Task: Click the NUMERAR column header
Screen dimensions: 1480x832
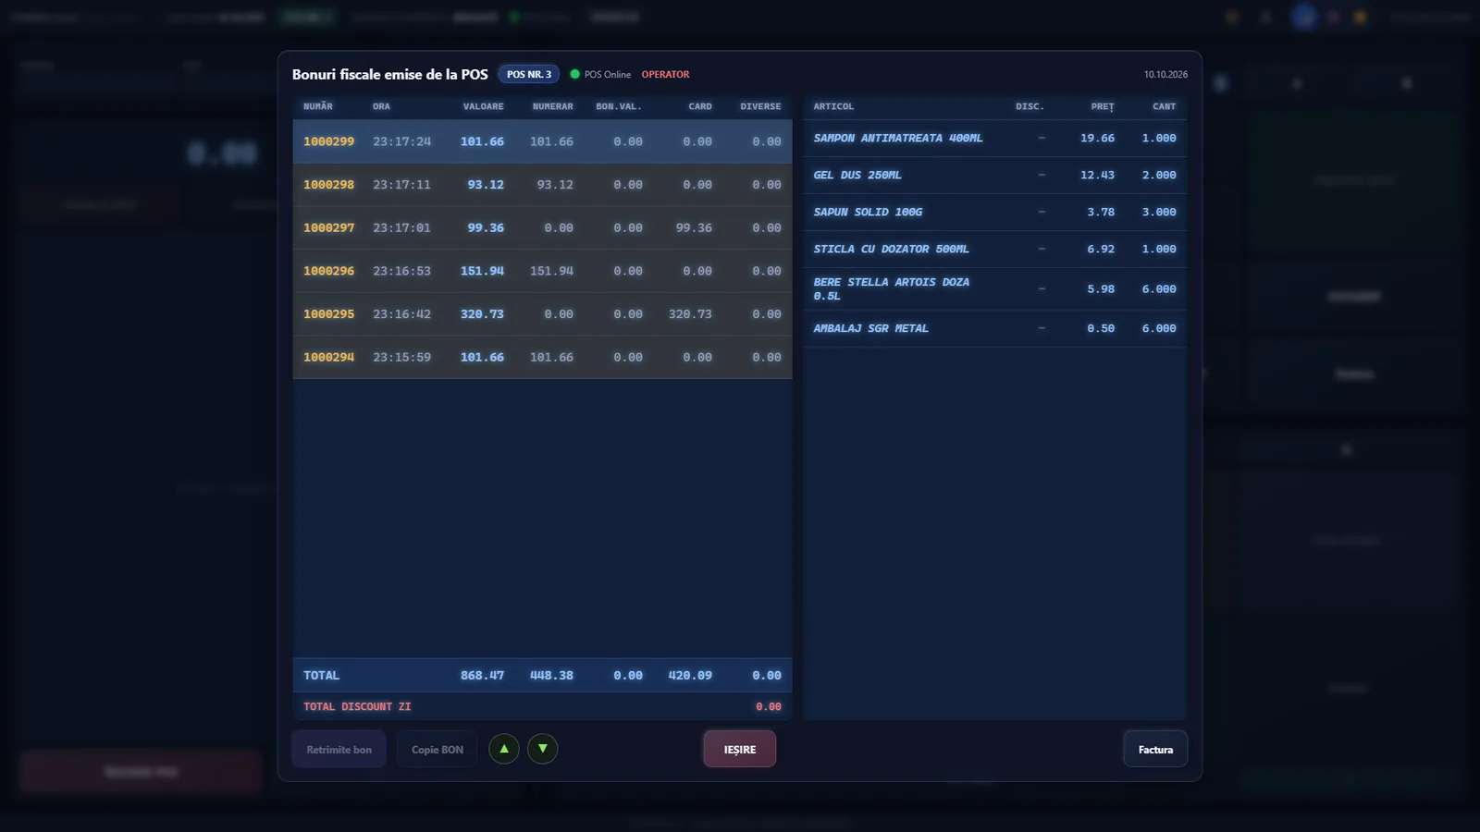Action: [x=553, y=106]
